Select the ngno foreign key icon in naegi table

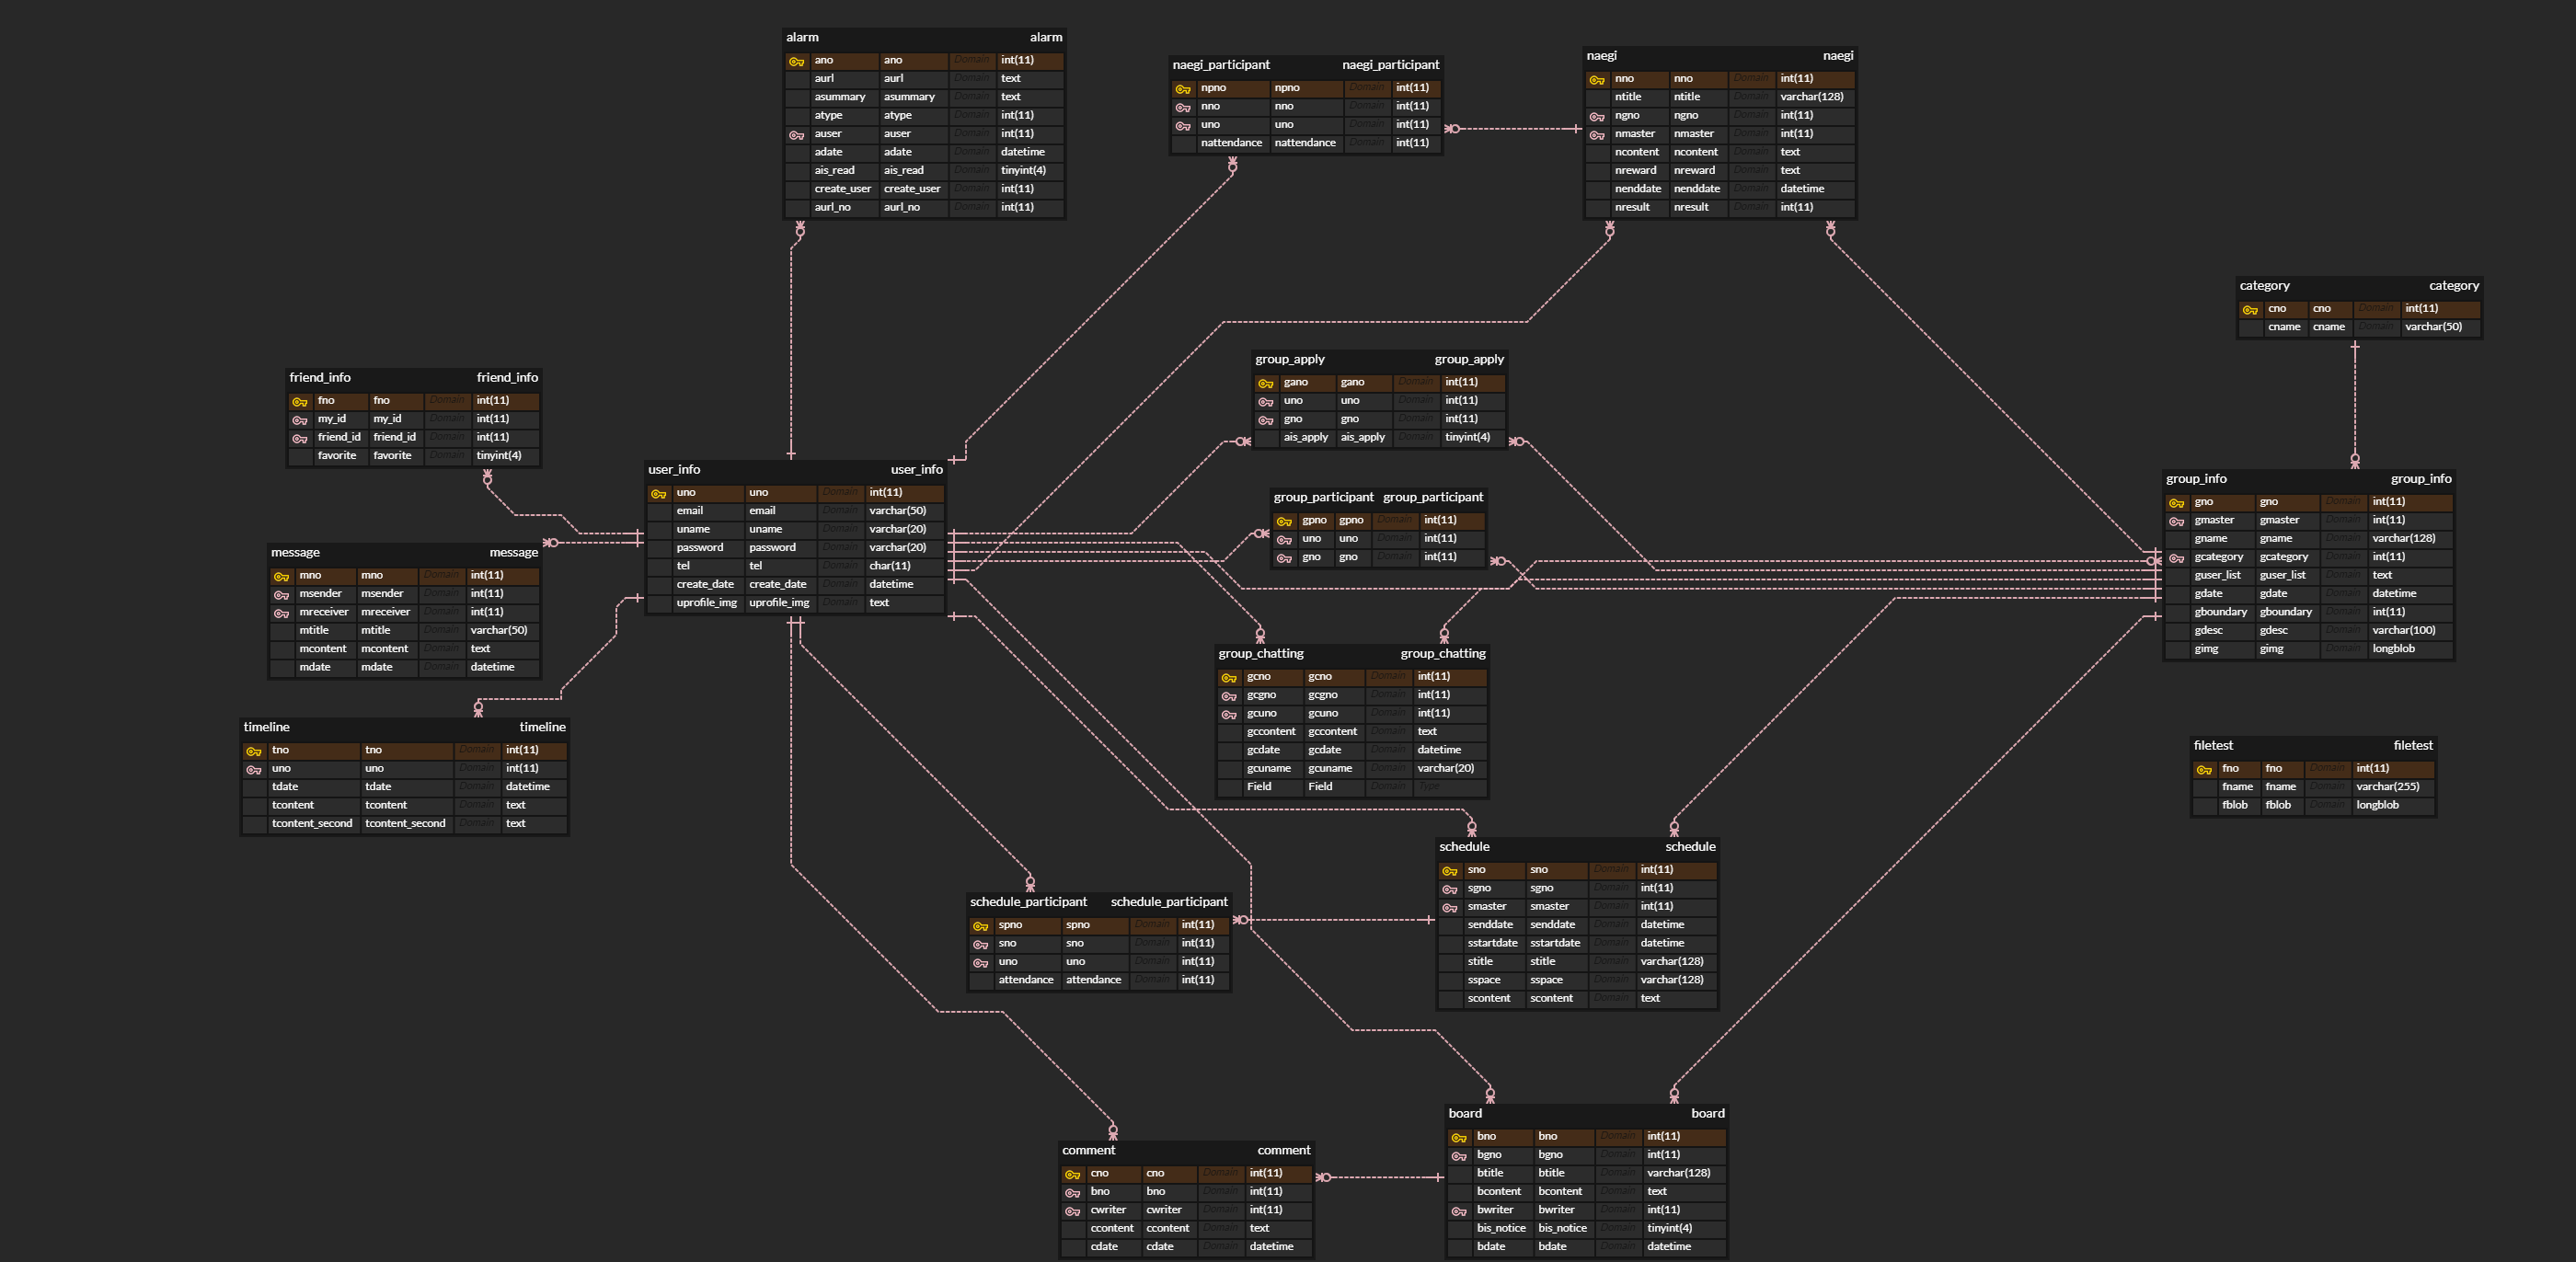(x=1597, y=117)
